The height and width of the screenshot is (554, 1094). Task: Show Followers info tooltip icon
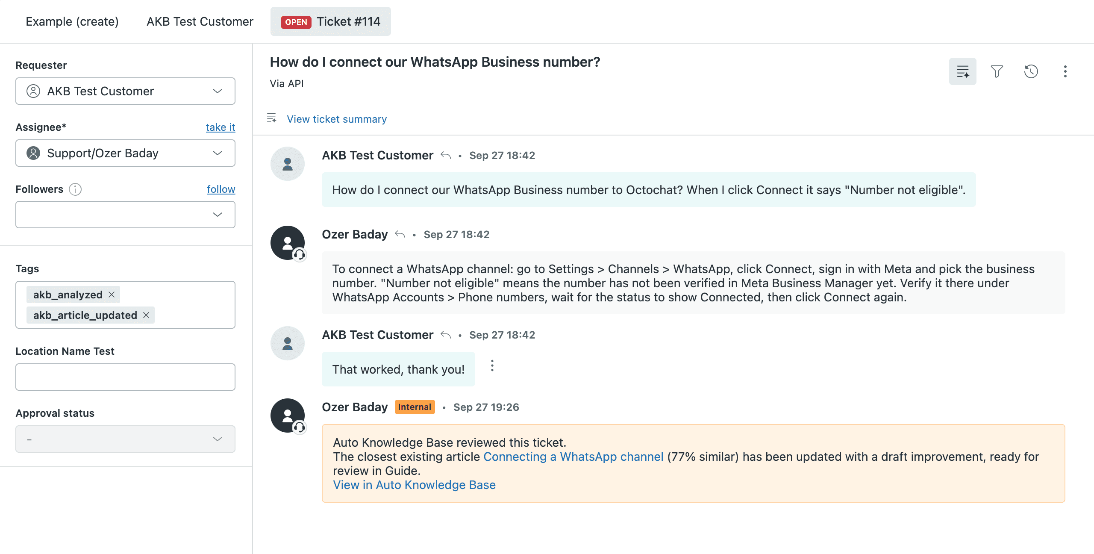[75, 189]
